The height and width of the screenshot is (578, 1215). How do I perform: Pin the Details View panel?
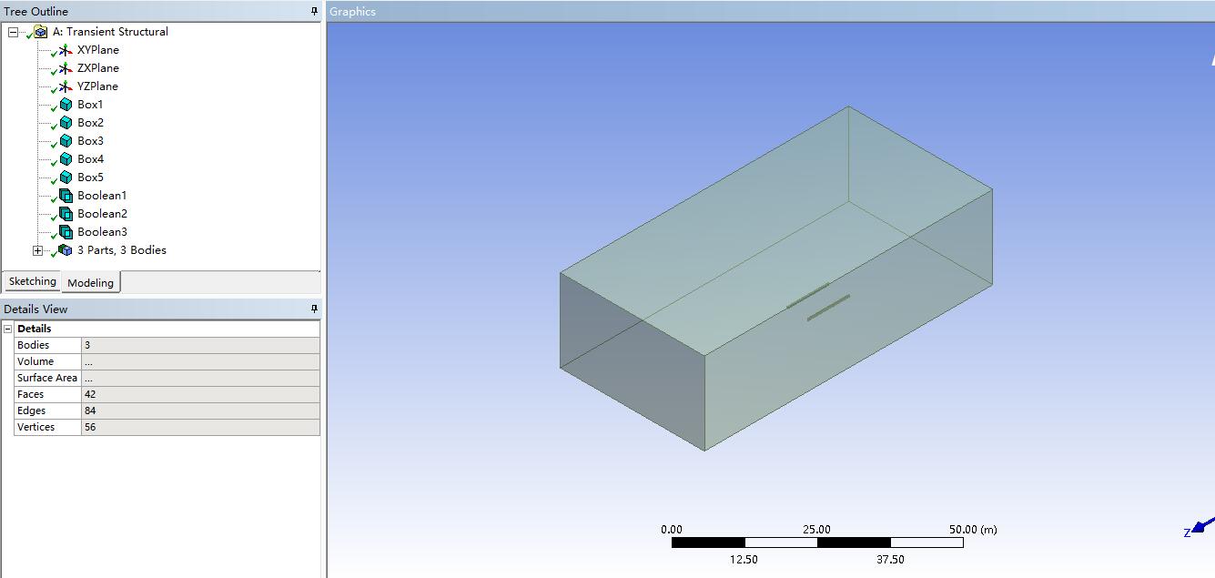tap(315, 309)
